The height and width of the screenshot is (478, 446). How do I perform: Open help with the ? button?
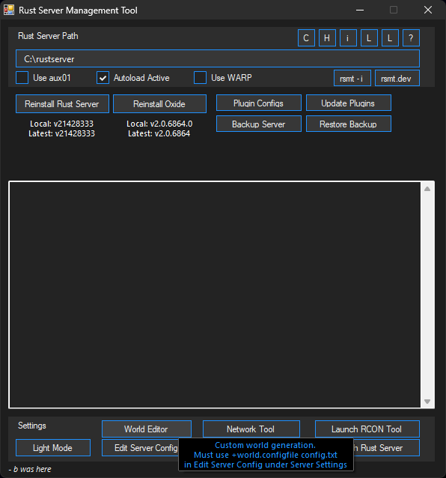pyautogui.click(x=411, y=37)
